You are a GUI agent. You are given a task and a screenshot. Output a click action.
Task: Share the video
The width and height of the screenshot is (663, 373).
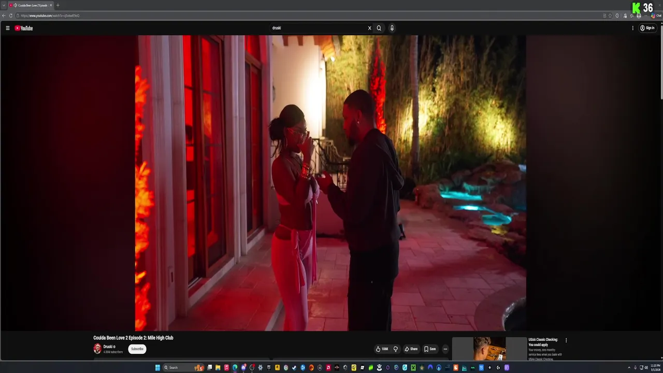pyautogui.click(x=411, y=349)
